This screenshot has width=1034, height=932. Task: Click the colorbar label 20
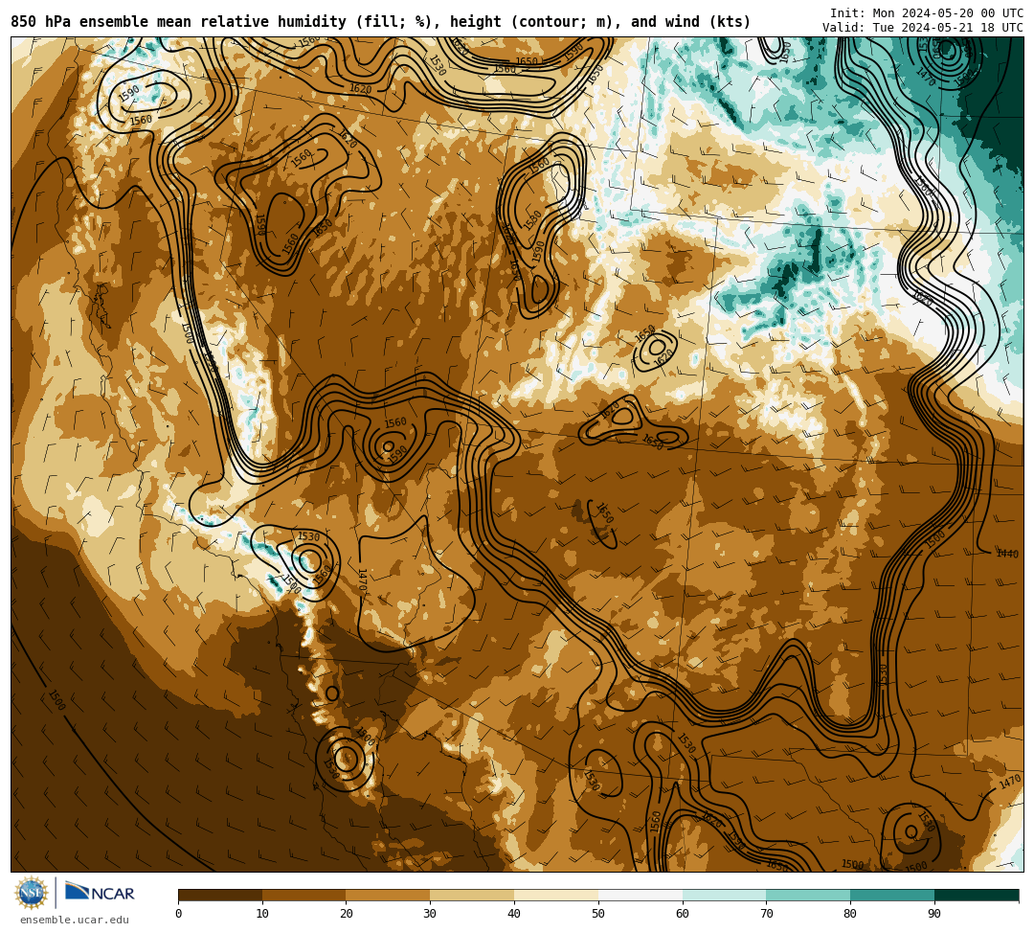click(347, 914)
